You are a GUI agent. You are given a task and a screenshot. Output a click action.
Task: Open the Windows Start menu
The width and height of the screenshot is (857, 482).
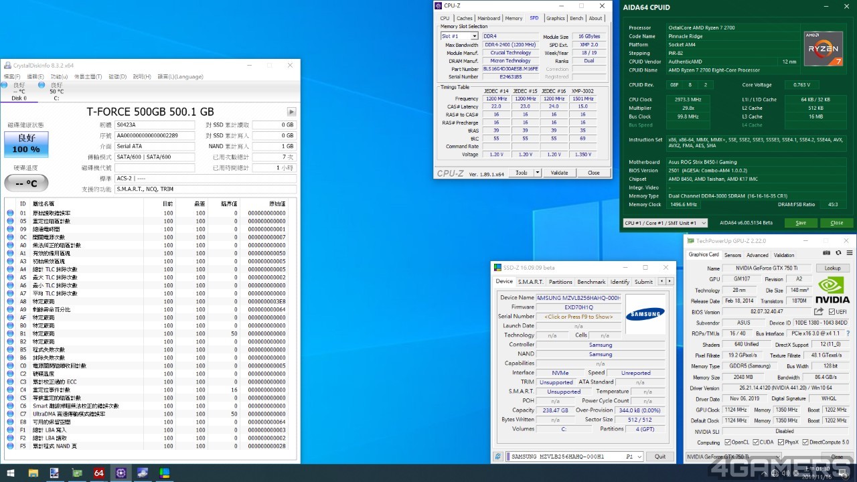point(11,473)
